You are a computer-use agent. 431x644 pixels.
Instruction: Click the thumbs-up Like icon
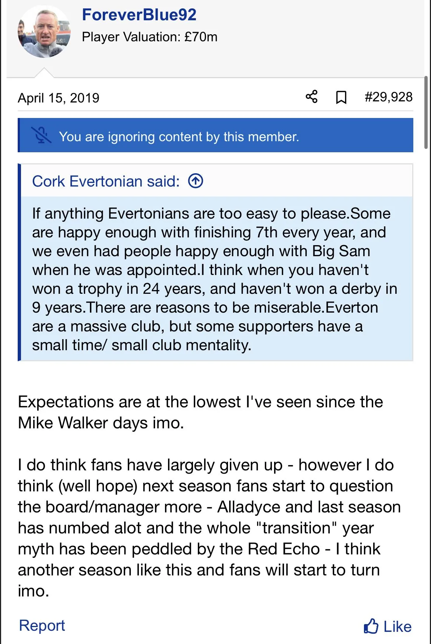[371, 626]
